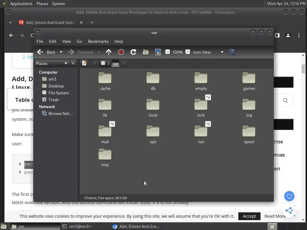The image size is (307, 230).
Task: Select the games folder icon
Action: click(249, 78)
